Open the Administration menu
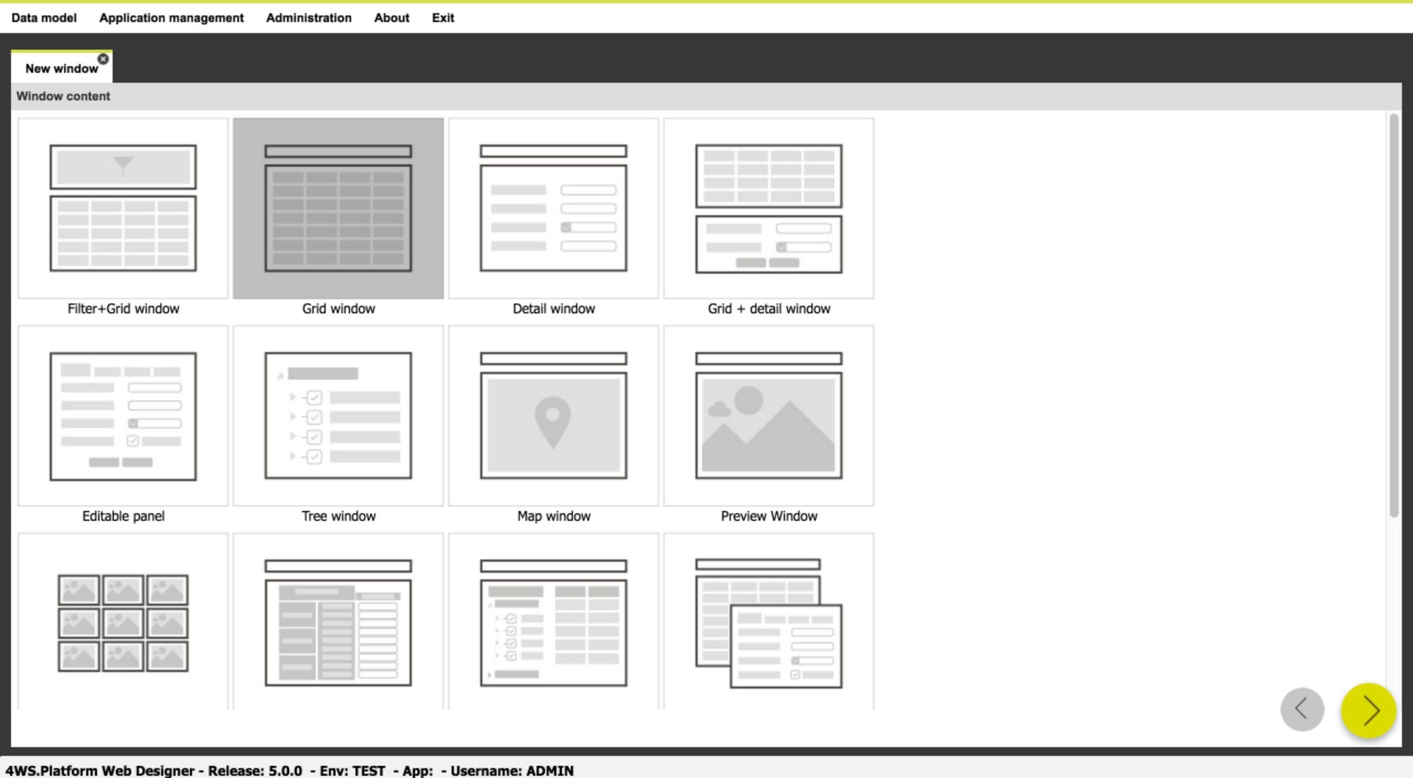The image size is (1413, 778). 309,18
